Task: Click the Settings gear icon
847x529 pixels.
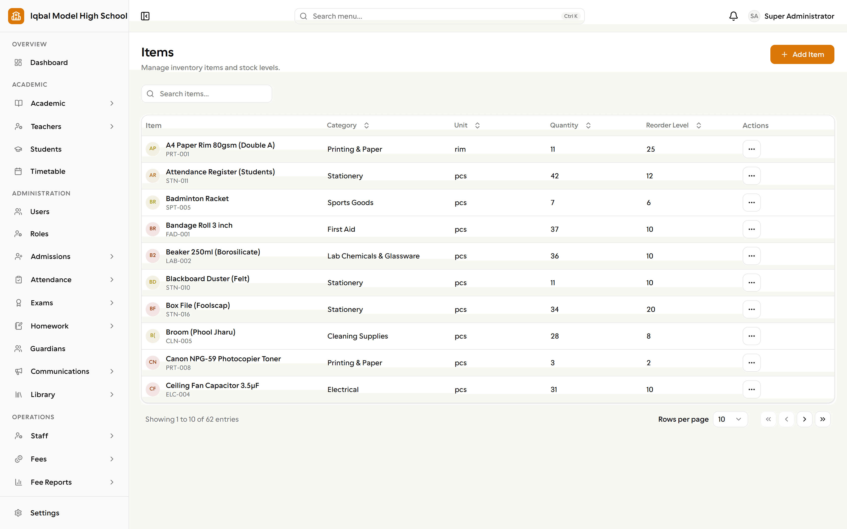Action: pos(18,513)
